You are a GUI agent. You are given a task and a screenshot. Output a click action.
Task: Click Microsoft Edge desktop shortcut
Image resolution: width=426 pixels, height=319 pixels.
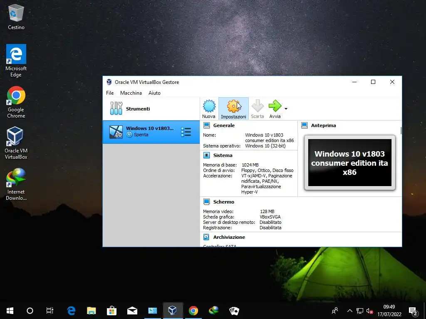point(16,61)
